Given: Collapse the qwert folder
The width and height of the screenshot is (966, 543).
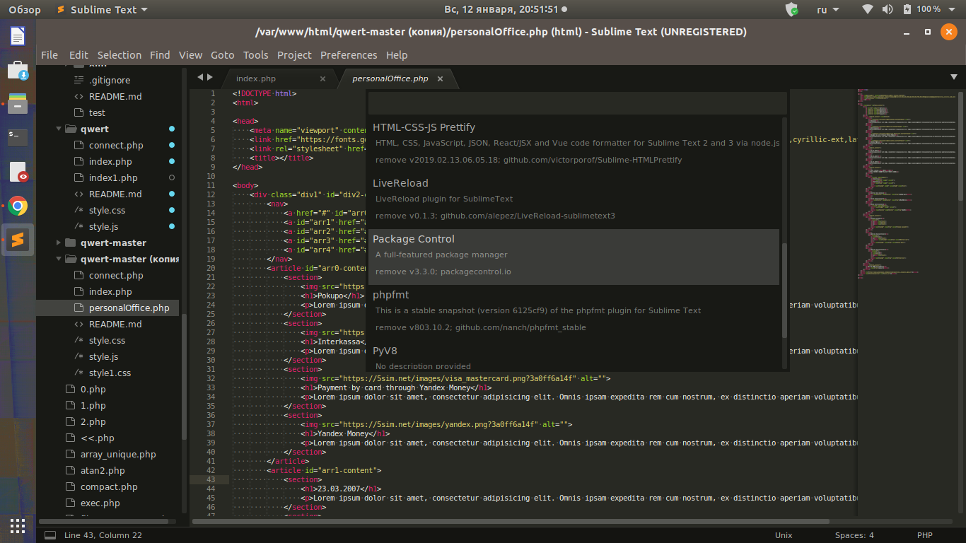Looking at the screenshot, I should pos(59,129).
